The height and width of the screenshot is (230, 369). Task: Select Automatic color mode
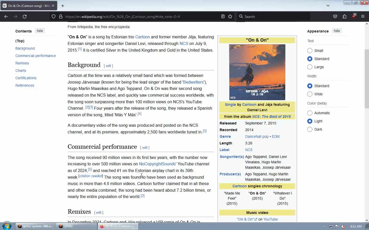[x=310, y=113]
